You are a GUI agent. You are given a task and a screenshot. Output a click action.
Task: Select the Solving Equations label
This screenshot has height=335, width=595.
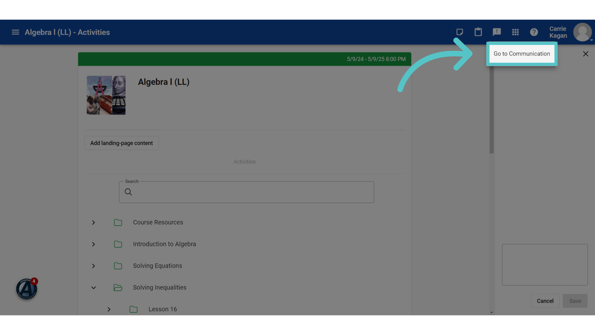tap(157, 266)
